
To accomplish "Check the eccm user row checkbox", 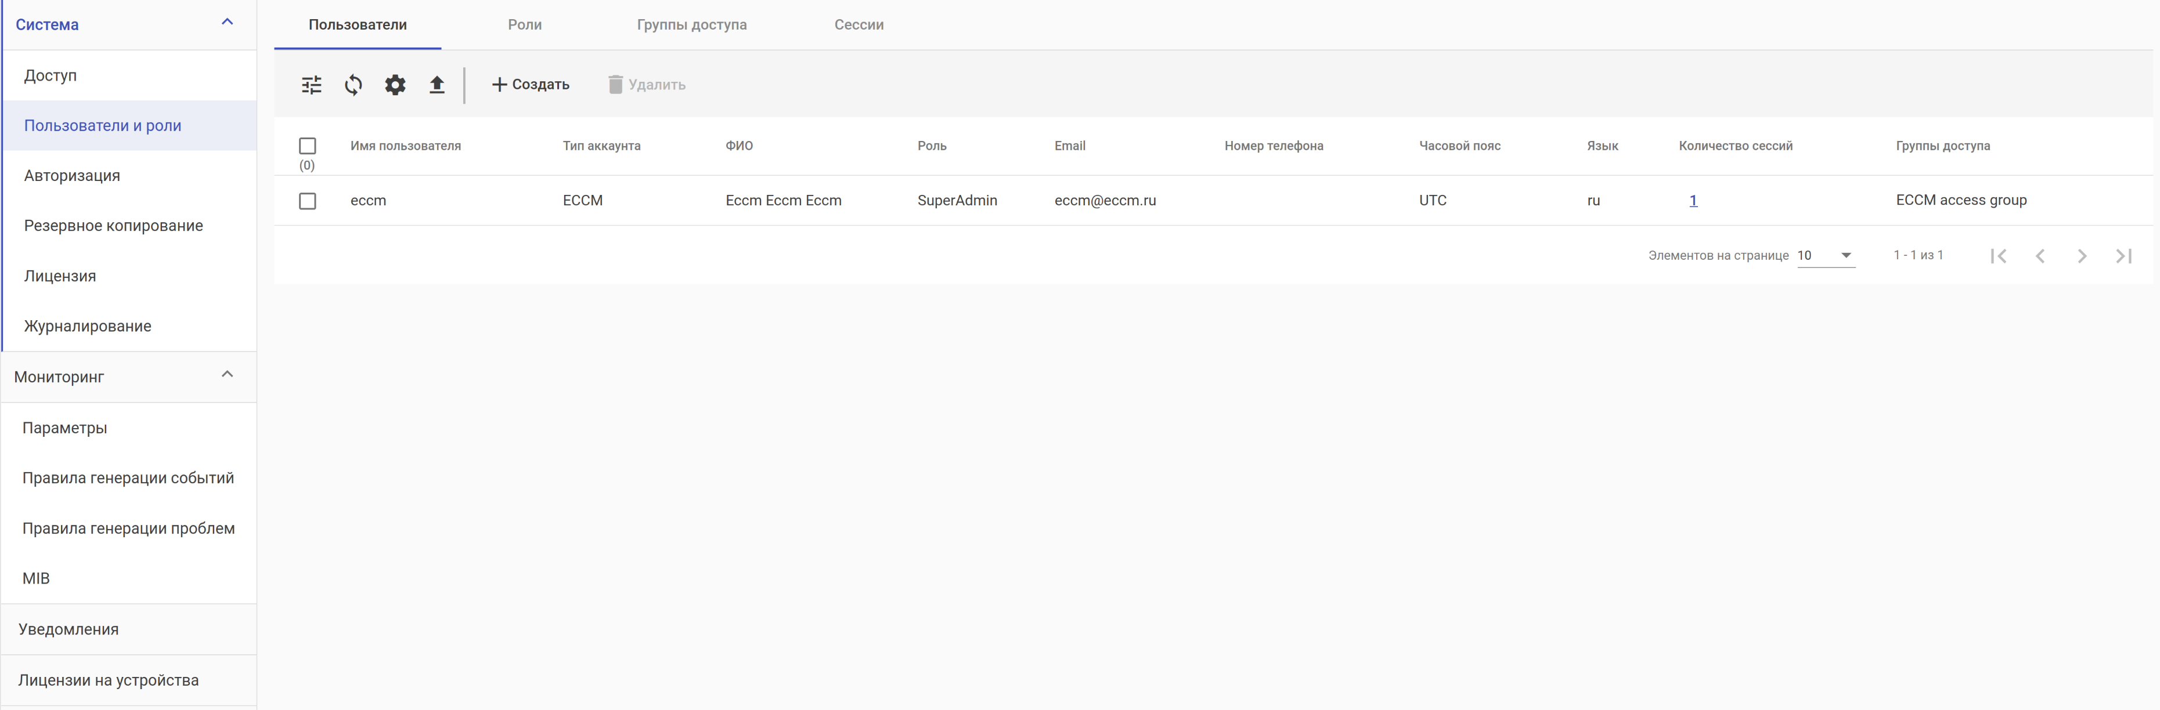I will (308, 201).
